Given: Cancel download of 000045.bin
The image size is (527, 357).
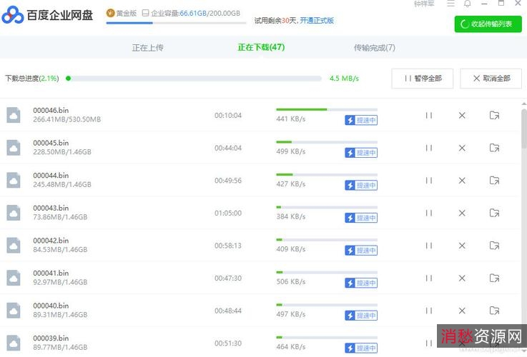Looking at the screenshot, I should (462, 148).
